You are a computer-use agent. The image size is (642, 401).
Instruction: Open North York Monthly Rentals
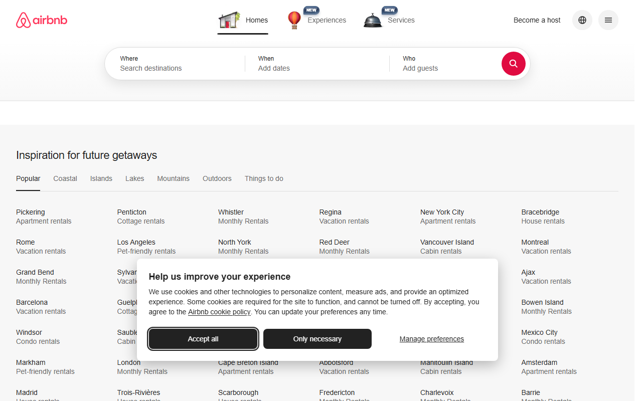(243, 247)
